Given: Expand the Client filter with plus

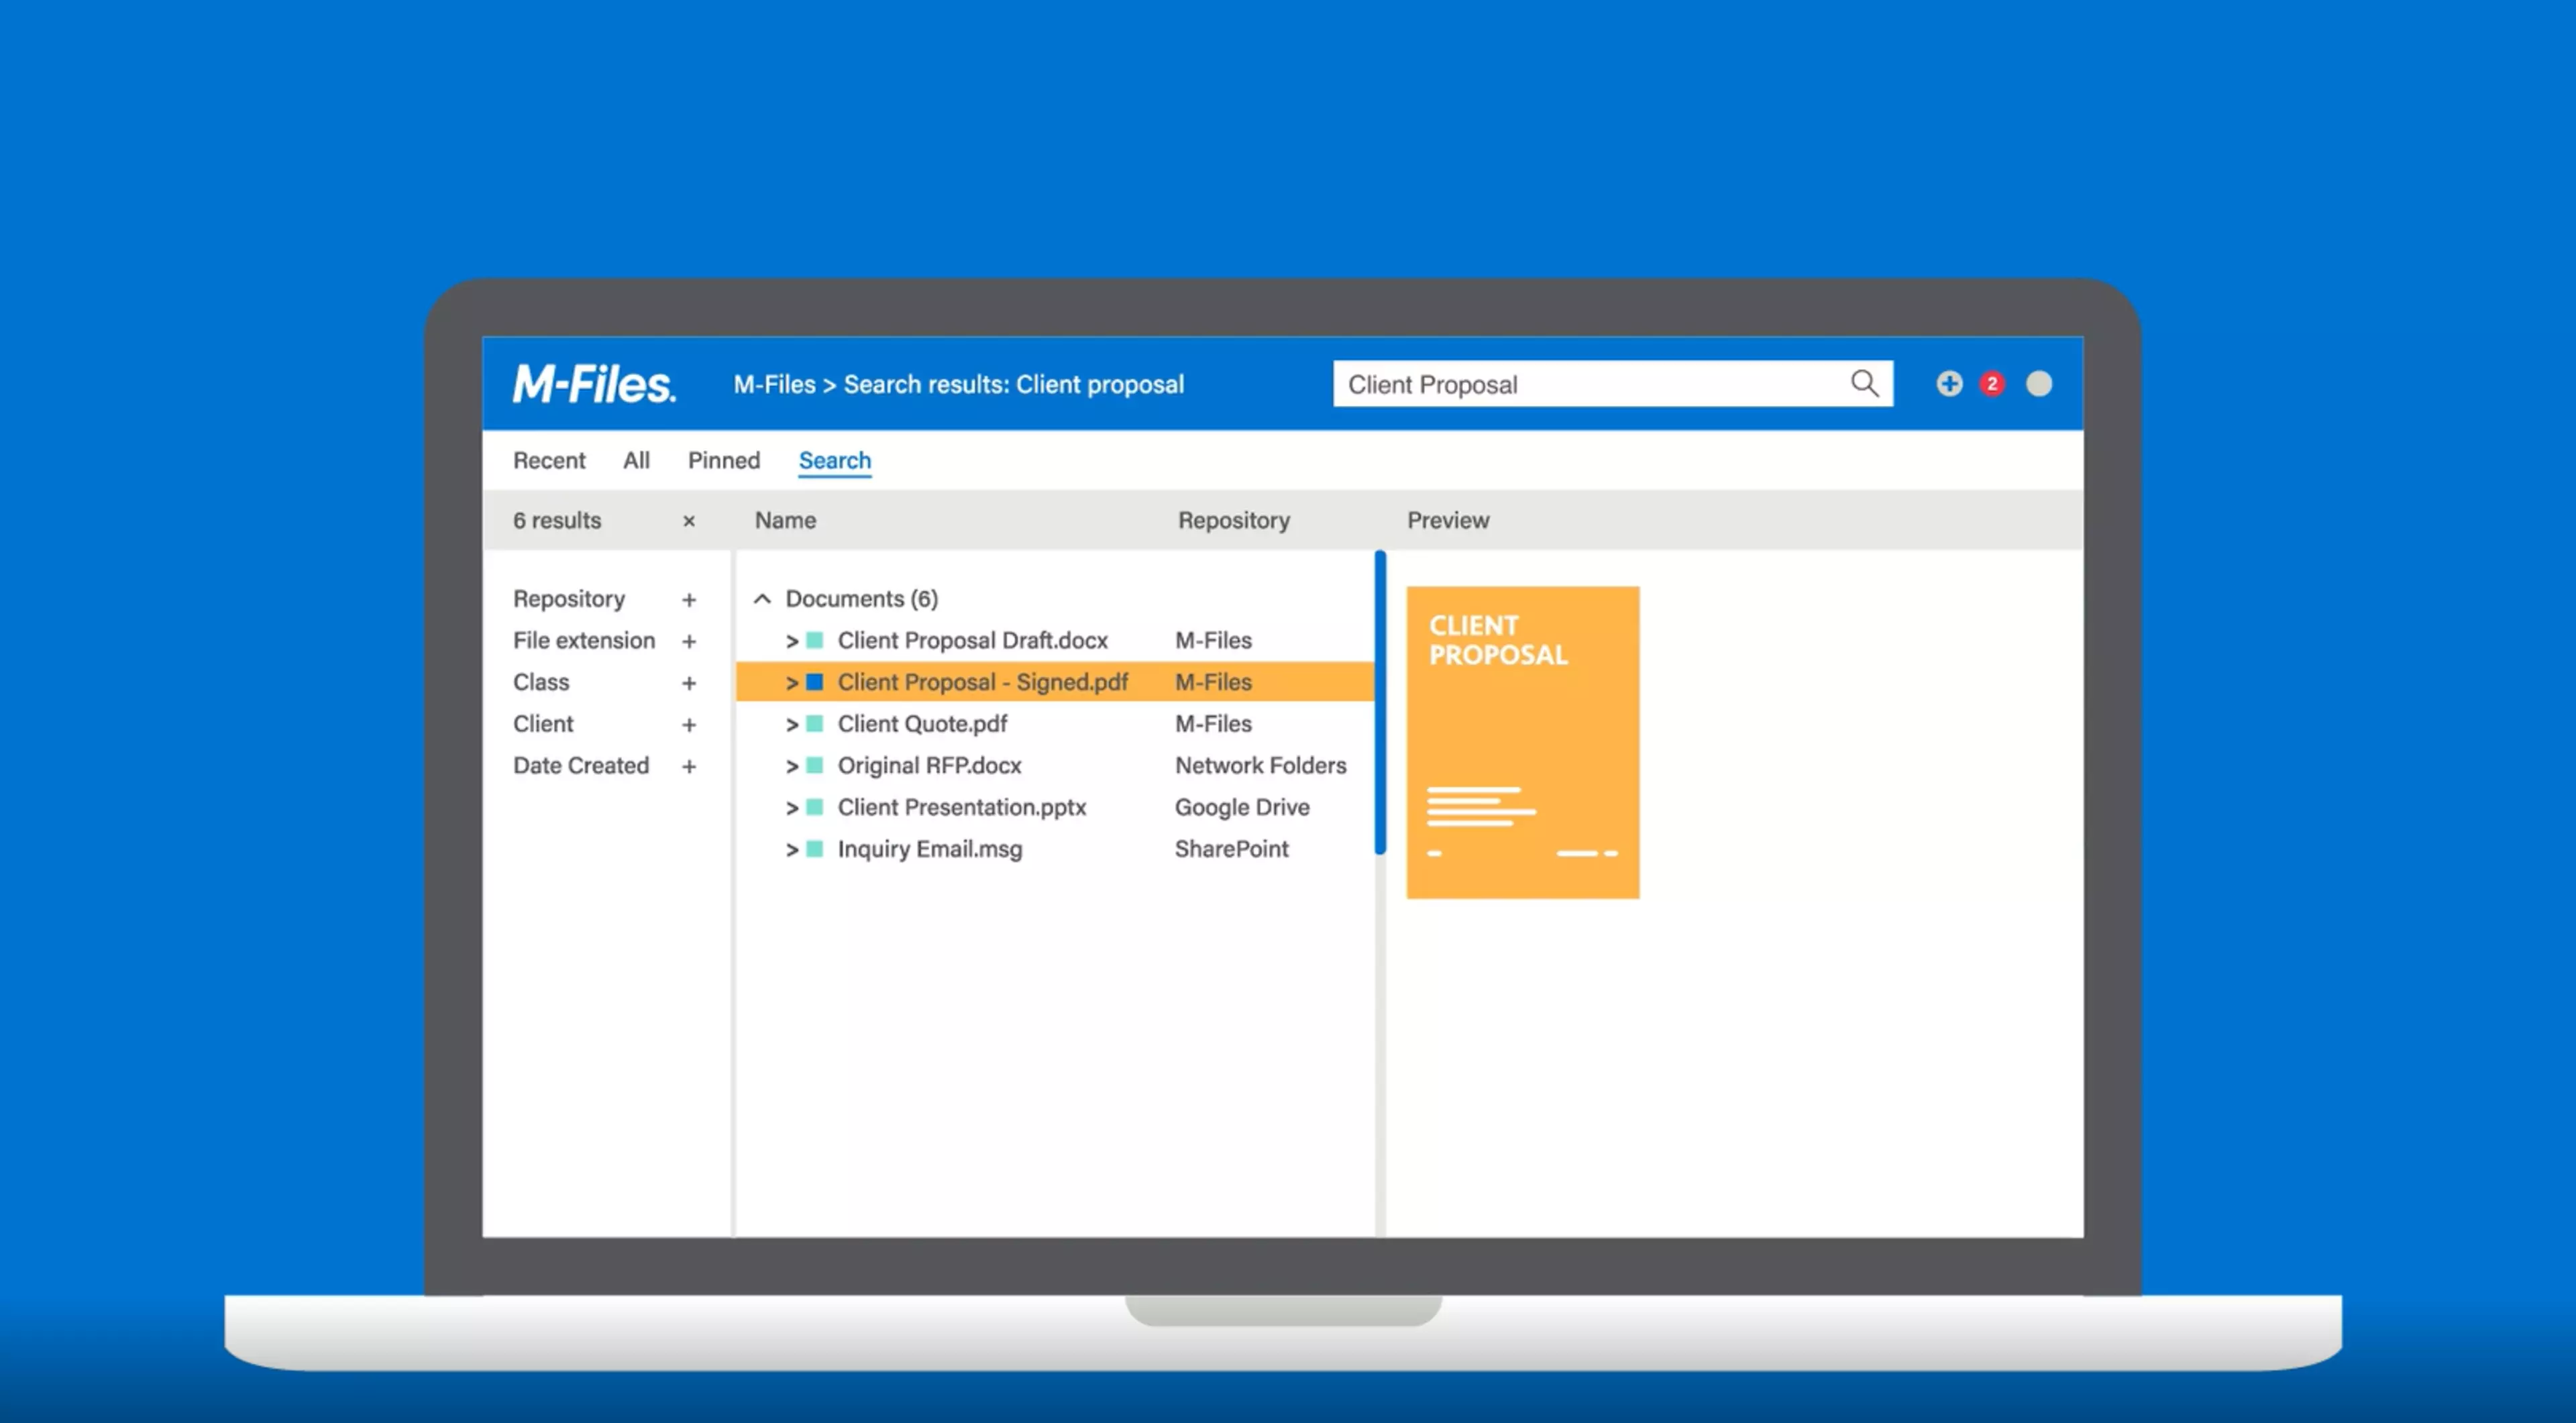Looking at the screenshot, I should 689,725.
